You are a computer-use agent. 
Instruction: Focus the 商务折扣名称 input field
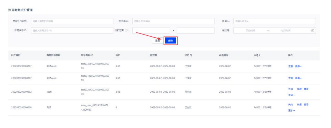(72, 21)
